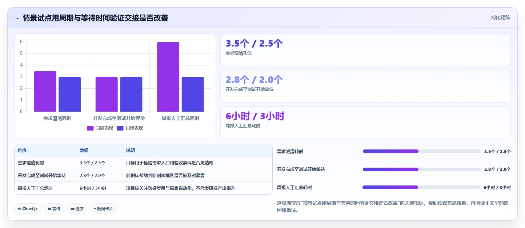Click the 对比矩阵 label in header
Screen dimensions: 525x228
pyautogui.click(x=500, y=17)
